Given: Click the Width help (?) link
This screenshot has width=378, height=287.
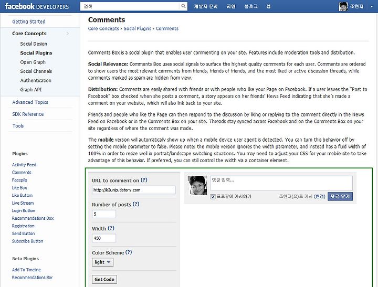Looking at the screenshot, I should 111,228.
